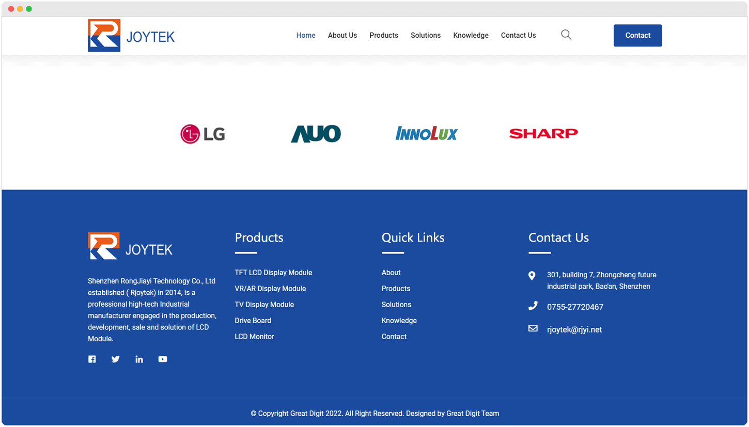Click the Contact Us footer heading
749x427 pixels.
coord(558,238)
